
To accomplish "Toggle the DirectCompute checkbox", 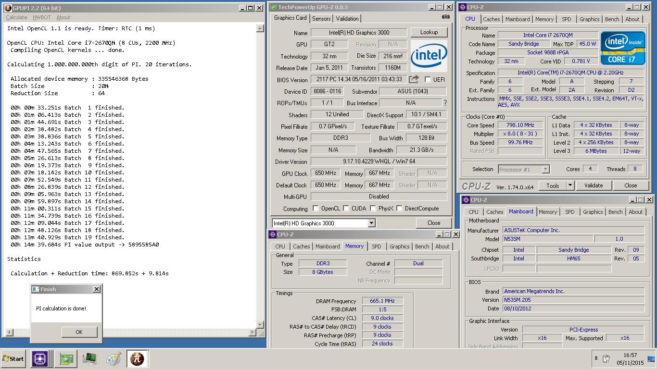I will [399, 209].
